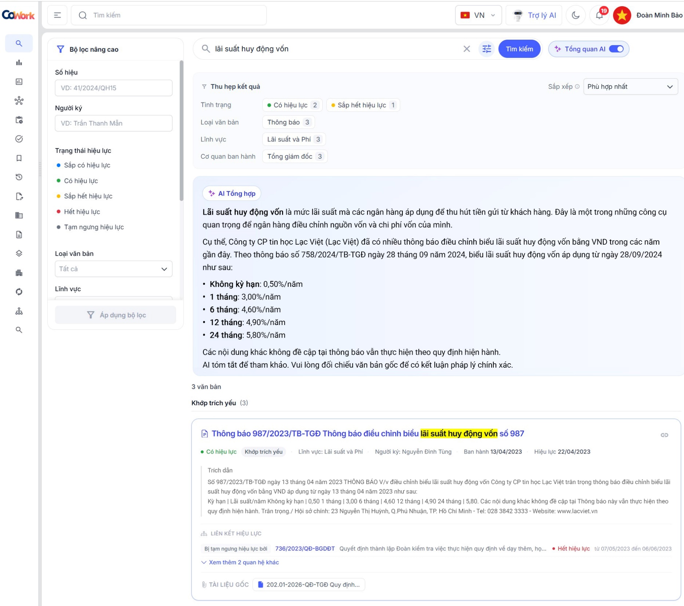This screenshot has height=606, width=684.
Task: Open the 736/2023/QĐ-BGDĐT document link
Action: click(305, 548)
